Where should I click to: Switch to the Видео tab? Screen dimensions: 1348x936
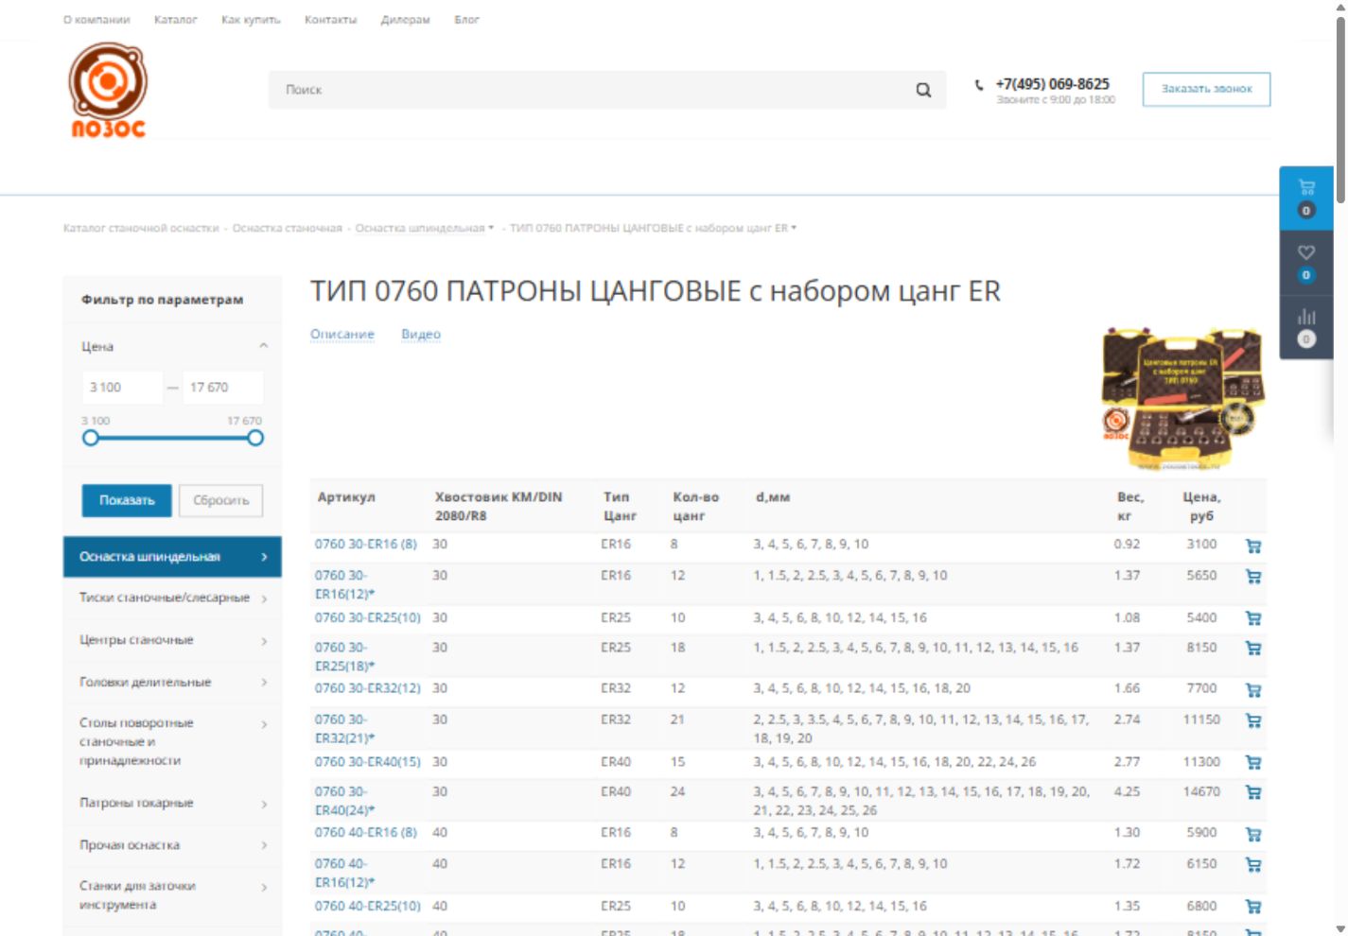pyautogui.click(x=421, y=335)
